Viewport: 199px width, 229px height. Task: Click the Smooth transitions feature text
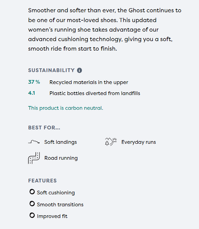pyautogui.click(x=60, y=204)
